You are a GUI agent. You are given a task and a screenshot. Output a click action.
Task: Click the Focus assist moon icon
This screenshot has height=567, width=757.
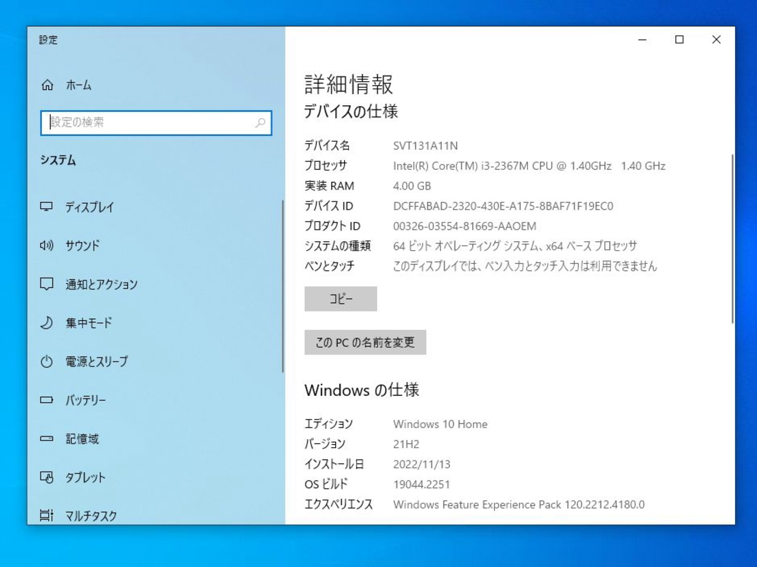pyautogui.click(x=46, y=322)
